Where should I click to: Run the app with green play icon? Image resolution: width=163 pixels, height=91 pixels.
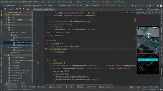120,6
